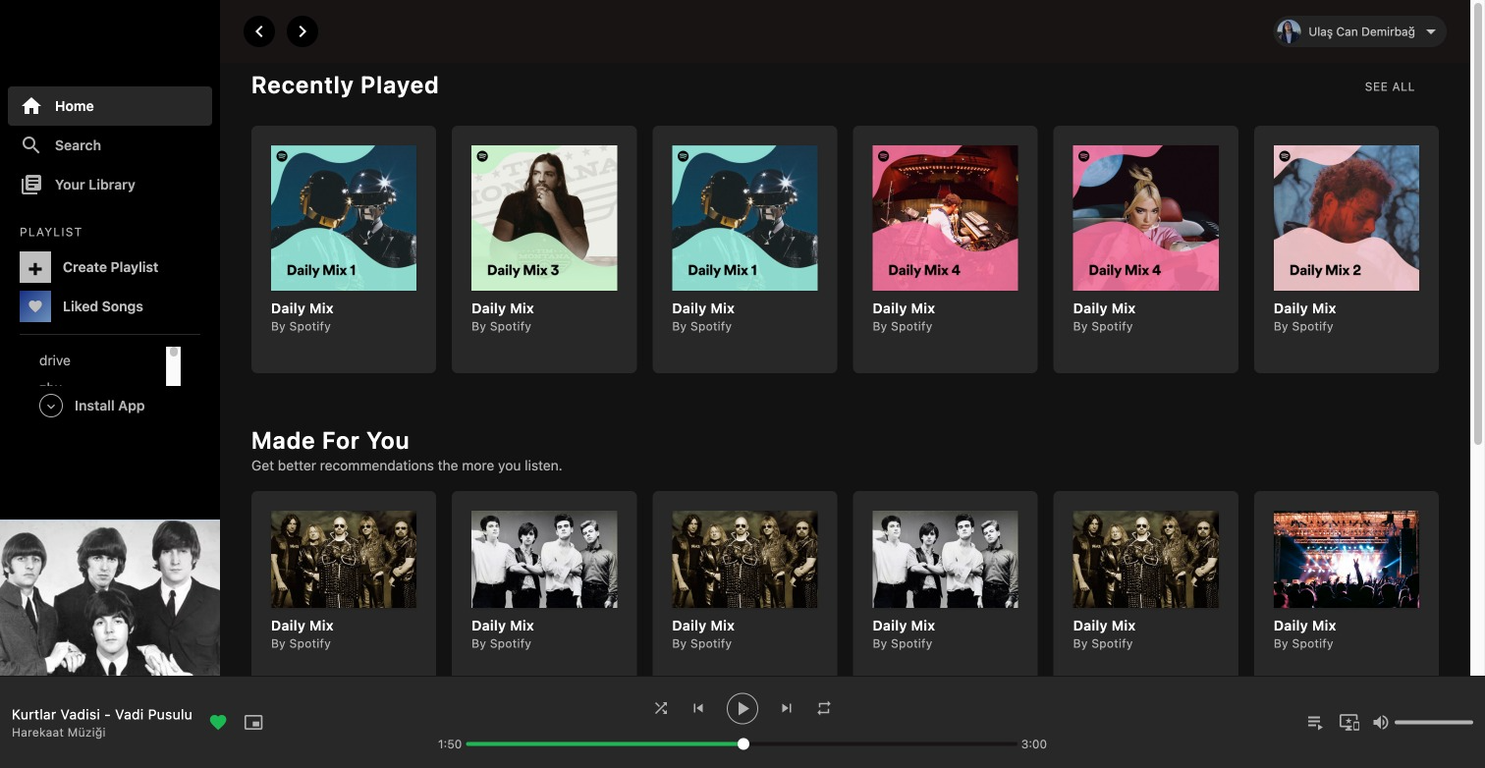This screenshot has height=768, width=1485.
Task: Open the picture-in-picture mini player
Action: coord(253,723)
